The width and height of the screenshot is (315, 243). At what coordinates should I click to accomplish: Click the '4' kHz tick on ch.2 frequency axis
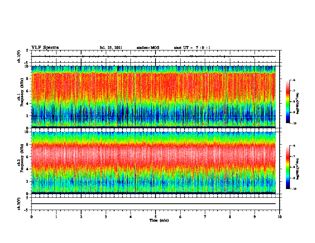click(28, 169)
